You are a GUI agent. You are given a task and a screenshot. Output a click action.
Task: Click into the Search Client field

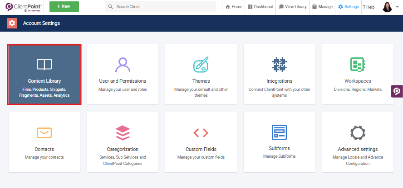[x=160, y=7]
